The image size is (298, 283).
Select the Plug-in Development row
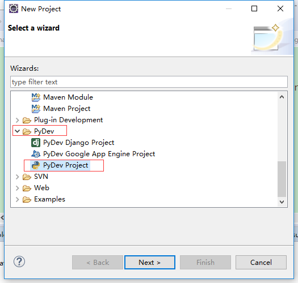pos(69,120)
